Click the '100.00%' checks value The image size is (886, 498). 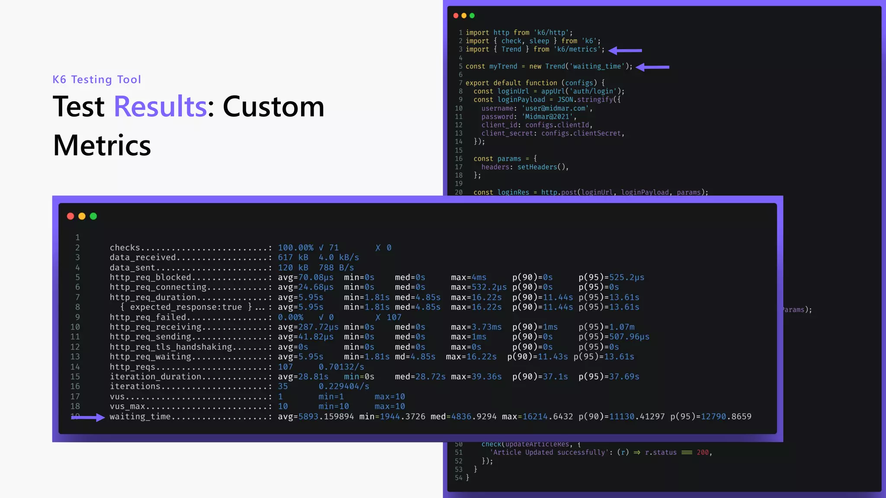pos(295,248)
